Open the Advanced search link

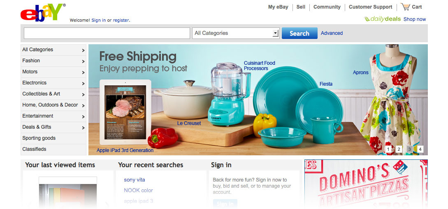[x=332, y=33]
